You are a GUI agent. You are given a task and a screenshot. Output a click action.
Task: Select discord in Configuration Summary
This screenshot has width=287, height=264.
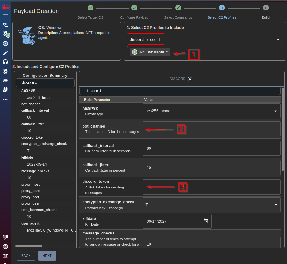[45, 82]
